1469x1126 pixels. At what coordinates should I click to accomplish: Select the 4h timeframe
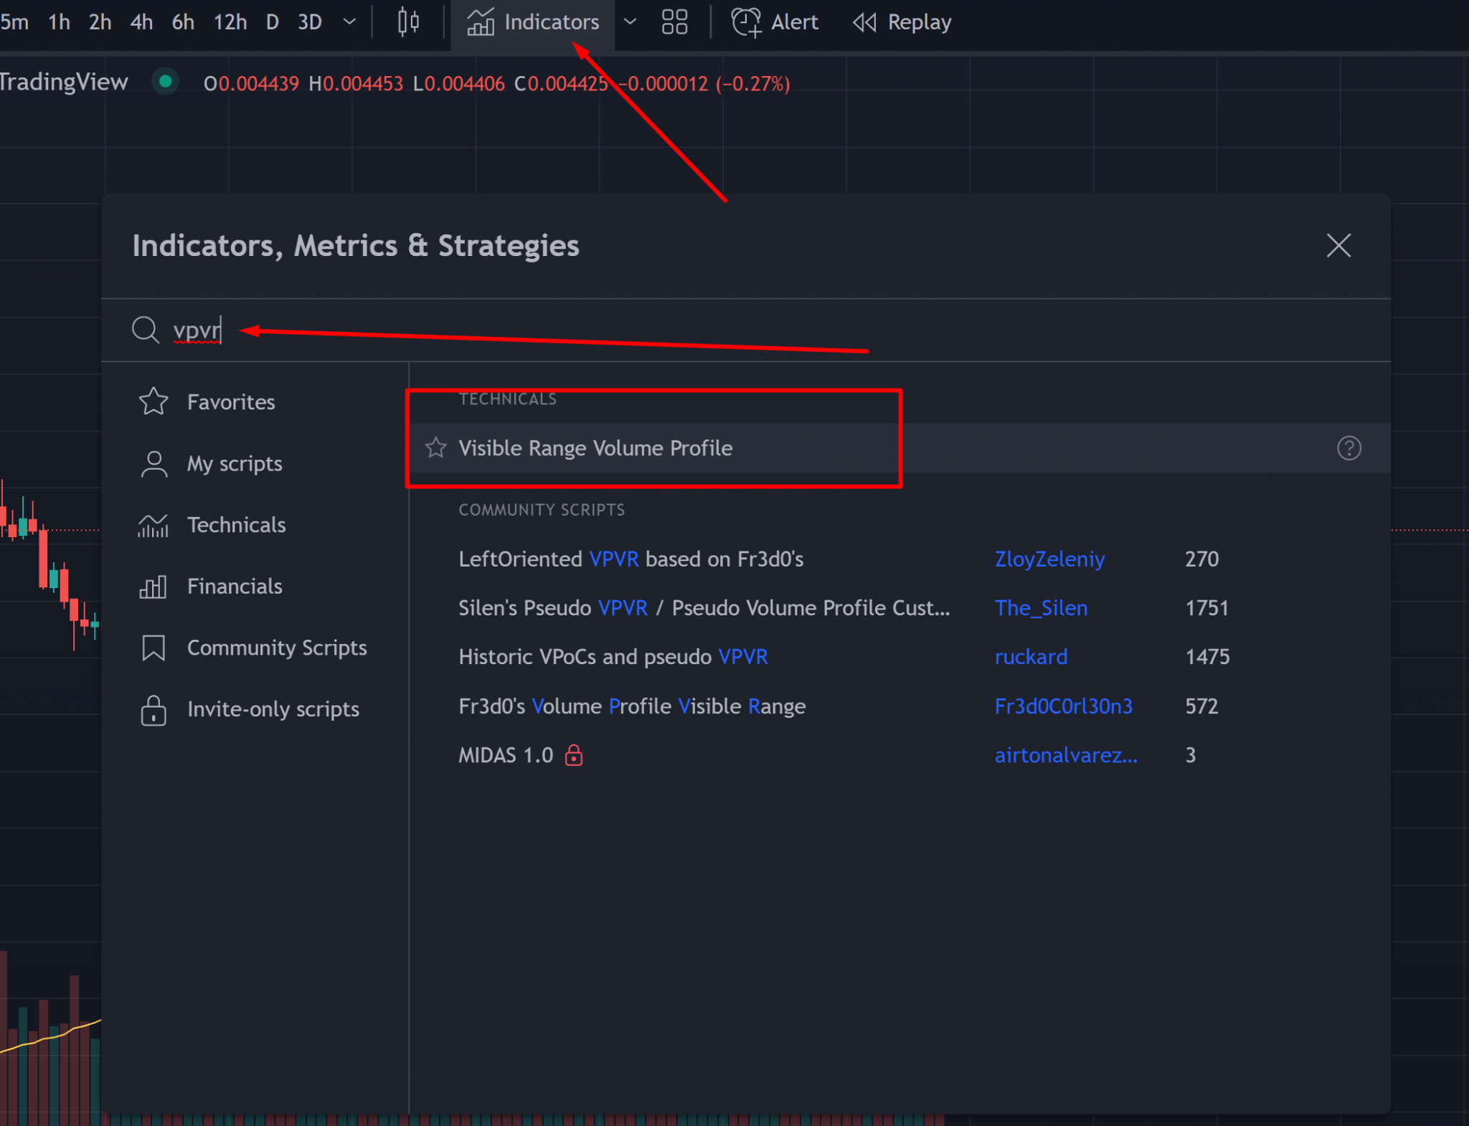141,22
